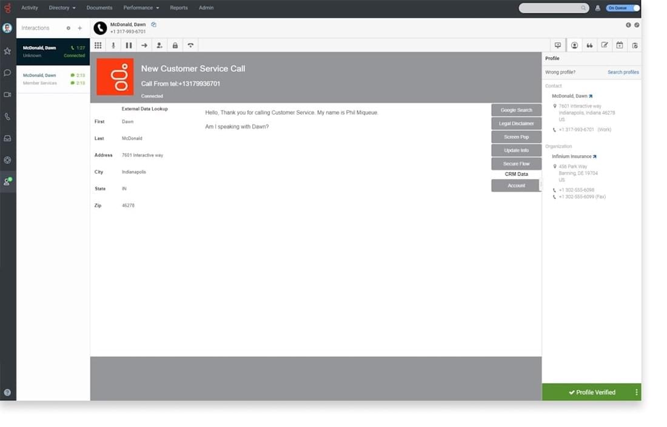Open the Profile Verified options menu

pyautogui.click(x=636, y=392)
